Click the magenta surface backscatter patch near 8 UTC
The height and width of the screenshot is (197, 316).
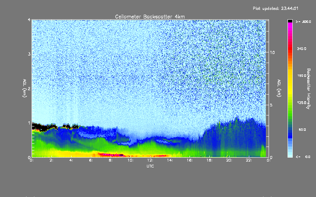[x=111, y=155]
